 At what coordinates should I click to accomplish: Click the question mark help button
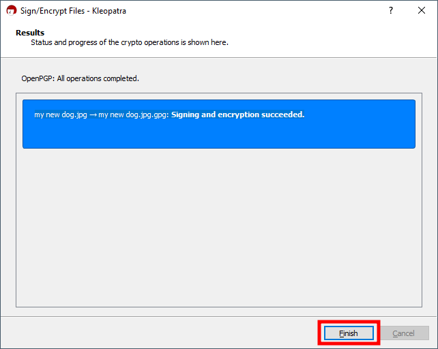coord(391,11)
